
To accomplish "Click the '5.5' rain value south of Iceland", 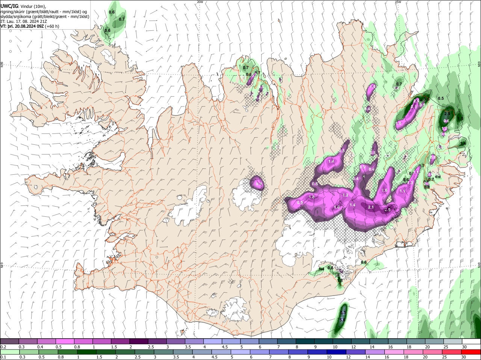I will point(343,312).
